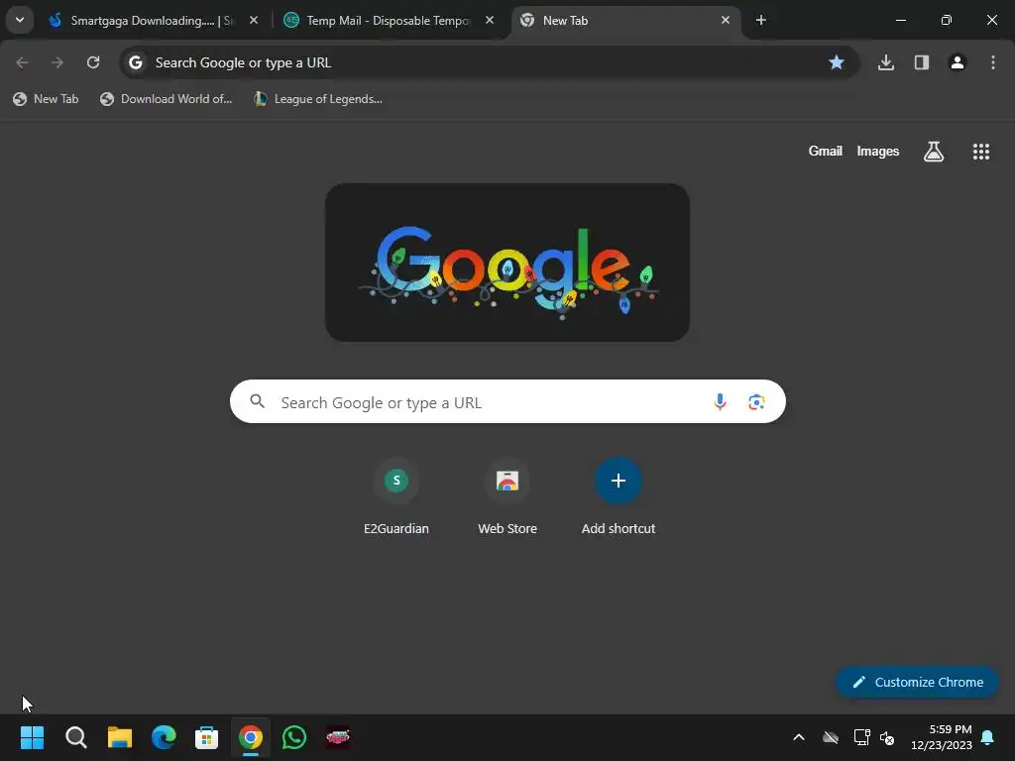Go forward using the forward arrow
The width and height of the screenshot is (1015, 761).
tap(57, 62)
